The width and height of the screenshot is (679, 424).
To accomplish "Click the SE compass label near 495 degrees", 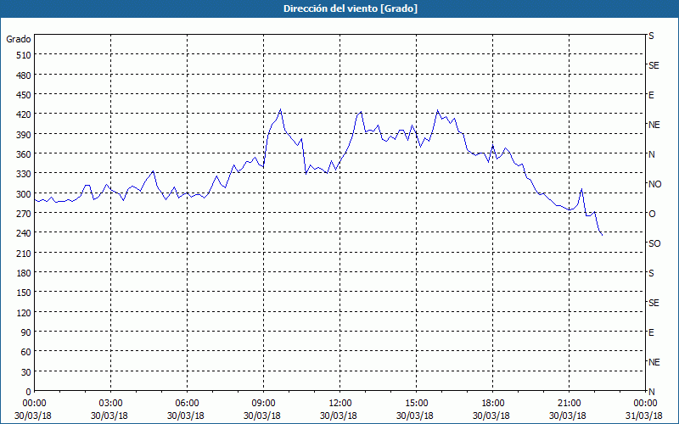I will pyautogui.click(x=654, y=66).
